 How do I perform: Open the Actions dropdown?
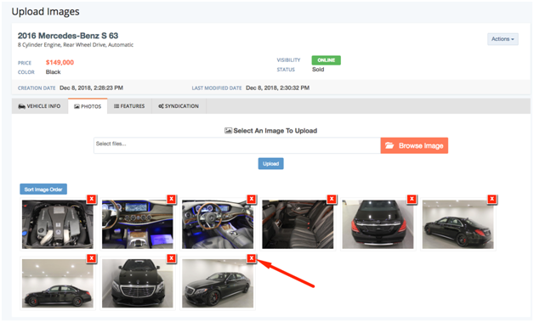pos(503,39)
